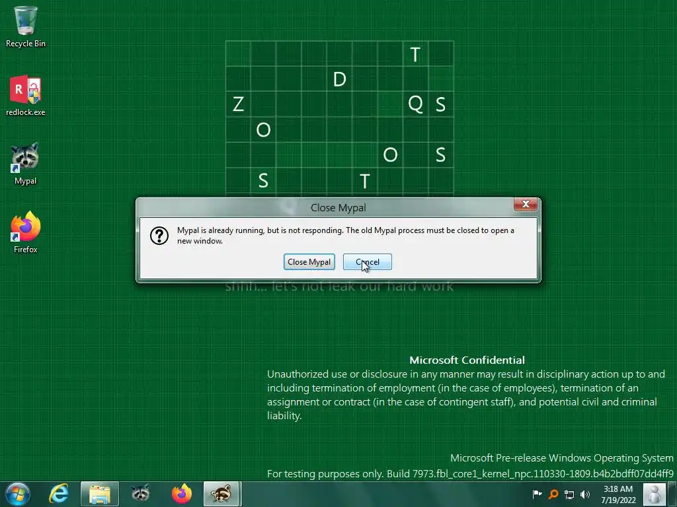Image resolution: width=677 pixels, height=507 pixels.
Task: Click the user picture tile in taskbar
Action: coord(655,494)
